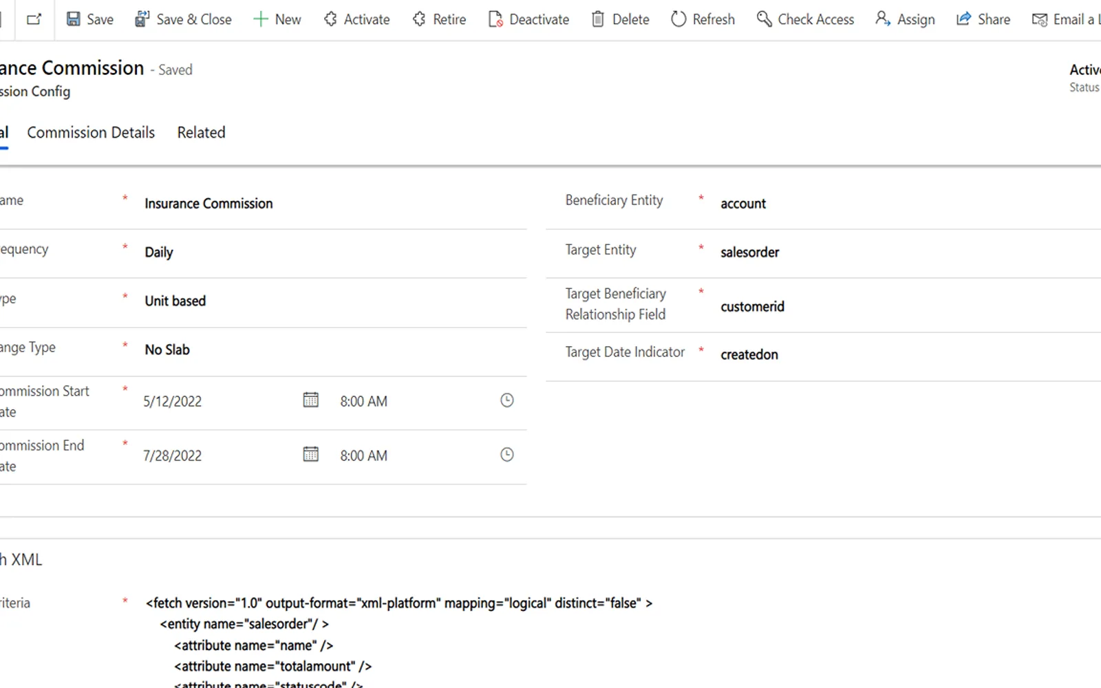Edit the customerid relationship field
Viewport: 1101px width, 688px height.
click(908, 306)
